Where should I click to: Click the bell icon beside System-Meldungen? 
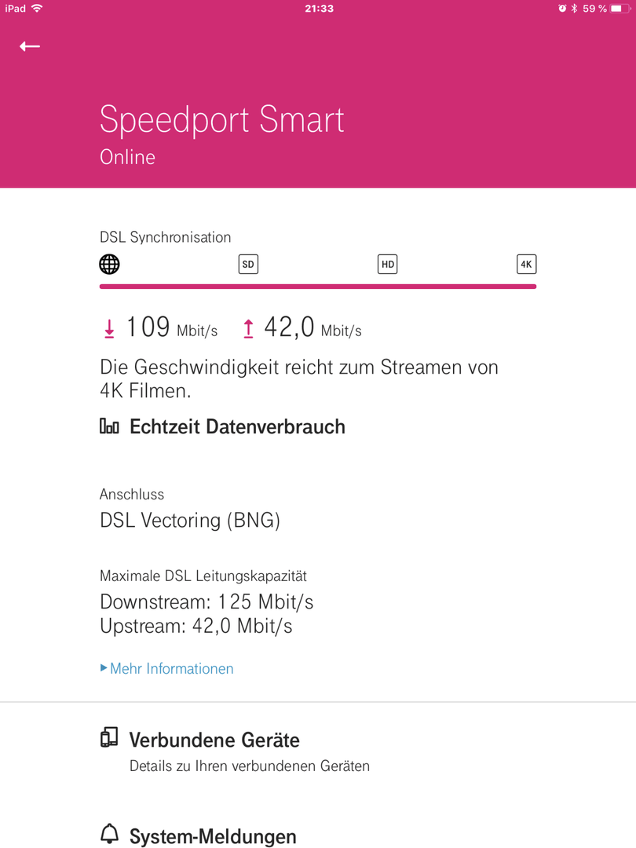point(109,833)
